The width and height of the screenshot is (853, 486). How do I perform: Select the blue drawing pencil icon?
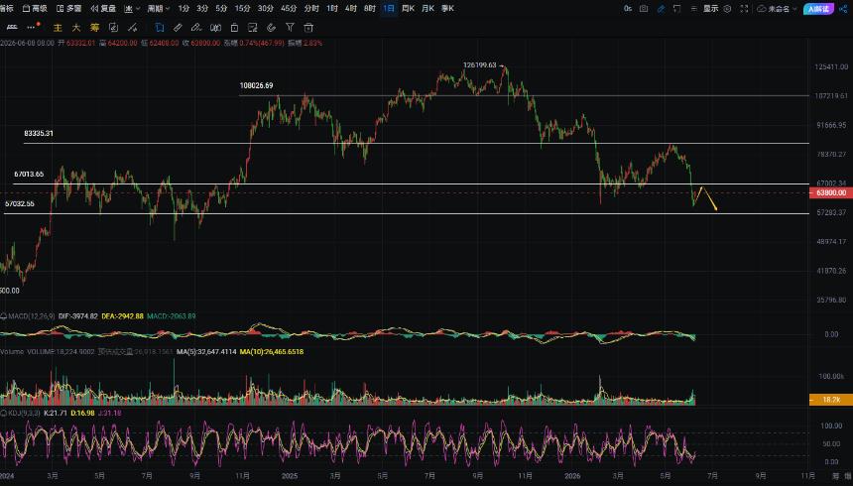(661, 9)
